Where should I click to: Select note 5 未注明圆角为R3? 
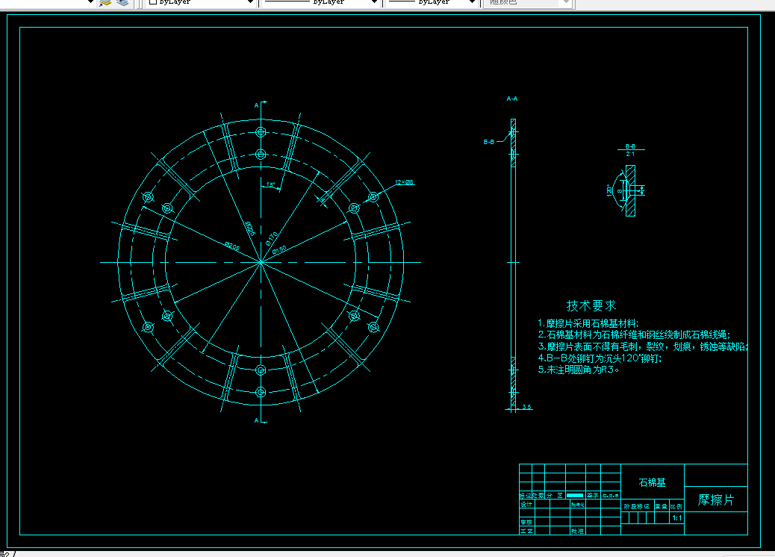click(579, 370)
